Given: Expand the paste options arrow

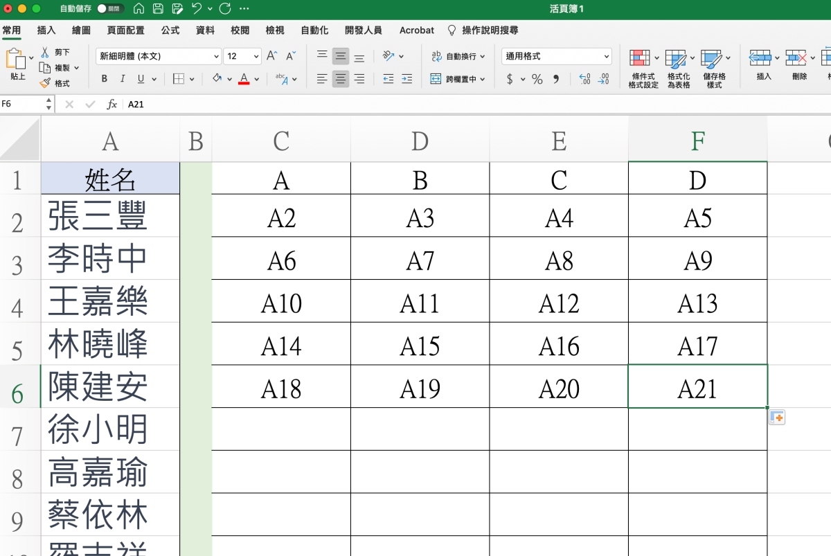Looking at the screenshot, I should pyautogui.click(x=31, y=58).
